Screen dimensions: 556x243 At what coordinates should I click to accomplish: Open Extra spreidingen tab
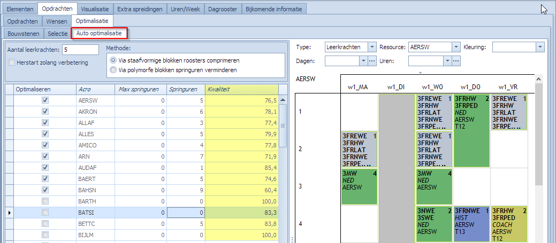point(140,9)
